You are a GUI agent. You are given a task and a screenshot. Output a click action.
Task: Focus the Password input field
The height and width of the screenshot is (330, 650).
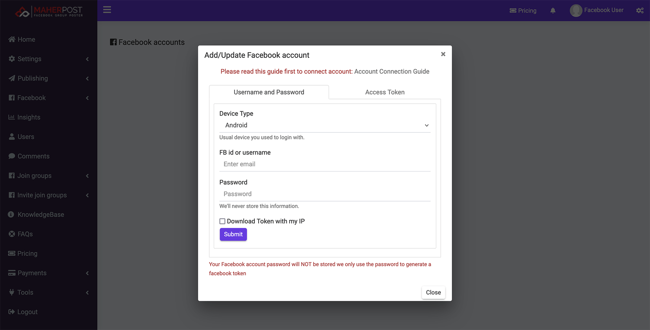click(x=325, y=194)
